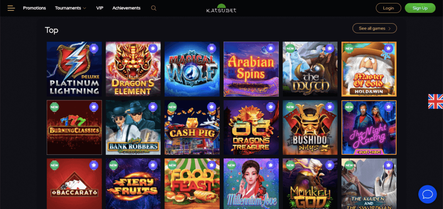
Task: Toggle favorite star on Dragon's Element
Action: pyautogui.click(x=153, y=49)
